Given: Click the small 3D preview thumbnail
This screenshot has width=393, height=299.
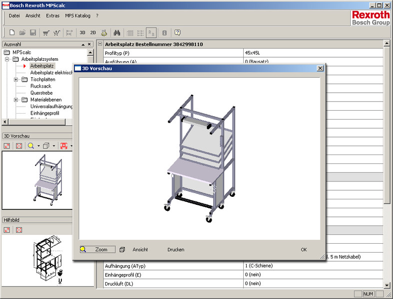Looking at the screenshot, I should click(47, 180).
